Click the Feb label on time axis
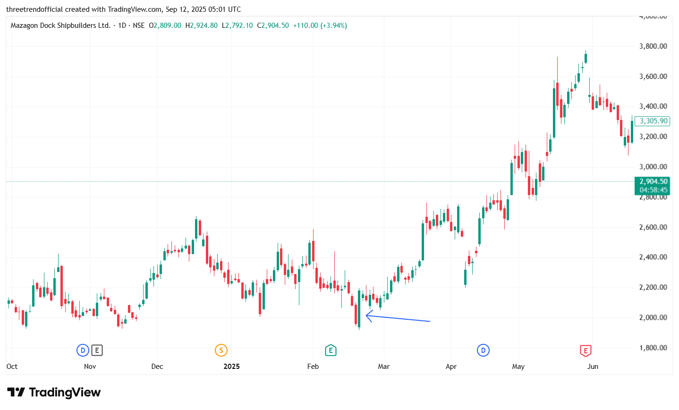 [x=313, y=367]
